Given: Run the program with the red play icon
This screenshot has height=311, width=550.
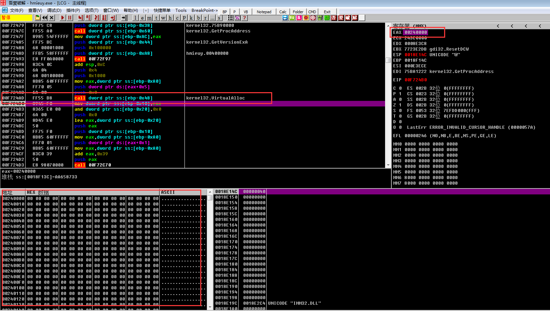Looking at the screenshot, I should click(x=63, y=18).
